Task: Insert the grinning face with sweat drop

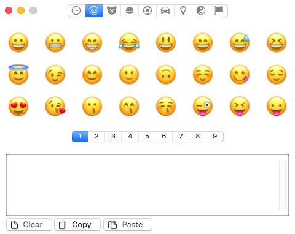Action: coord(240,43)
